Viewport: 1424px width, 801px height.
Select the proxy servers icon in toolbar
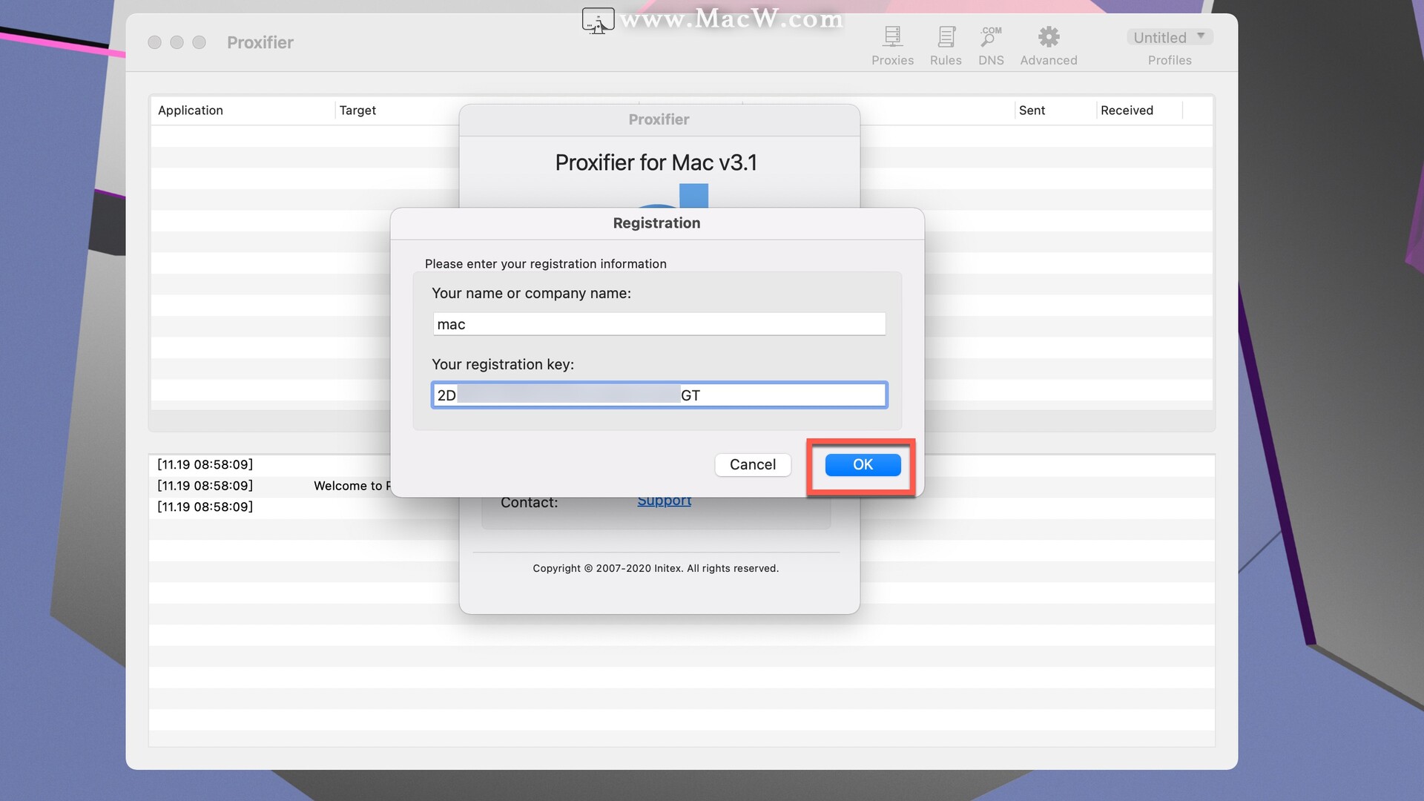[892, 36]
